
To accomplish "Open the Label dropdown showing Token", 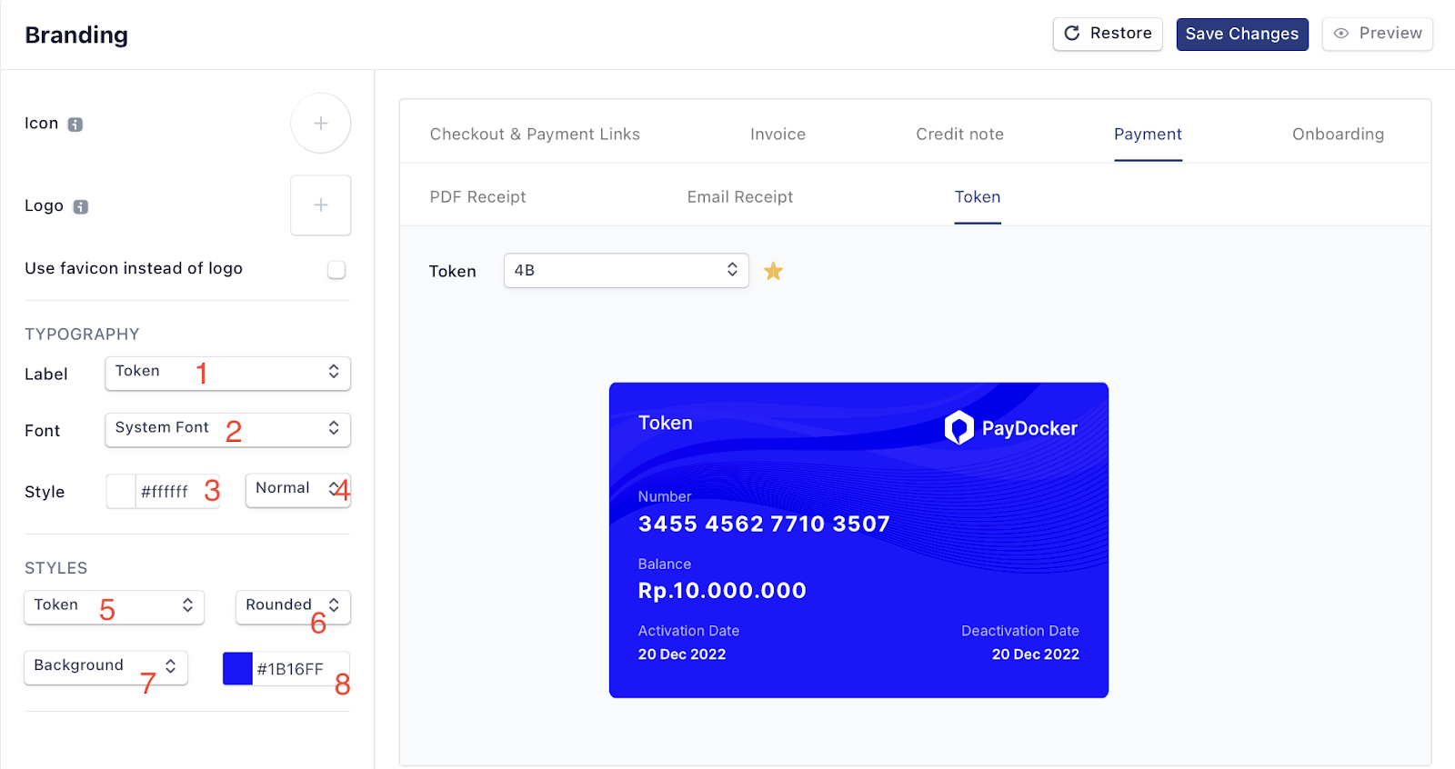I will click(x=227, y=373).
